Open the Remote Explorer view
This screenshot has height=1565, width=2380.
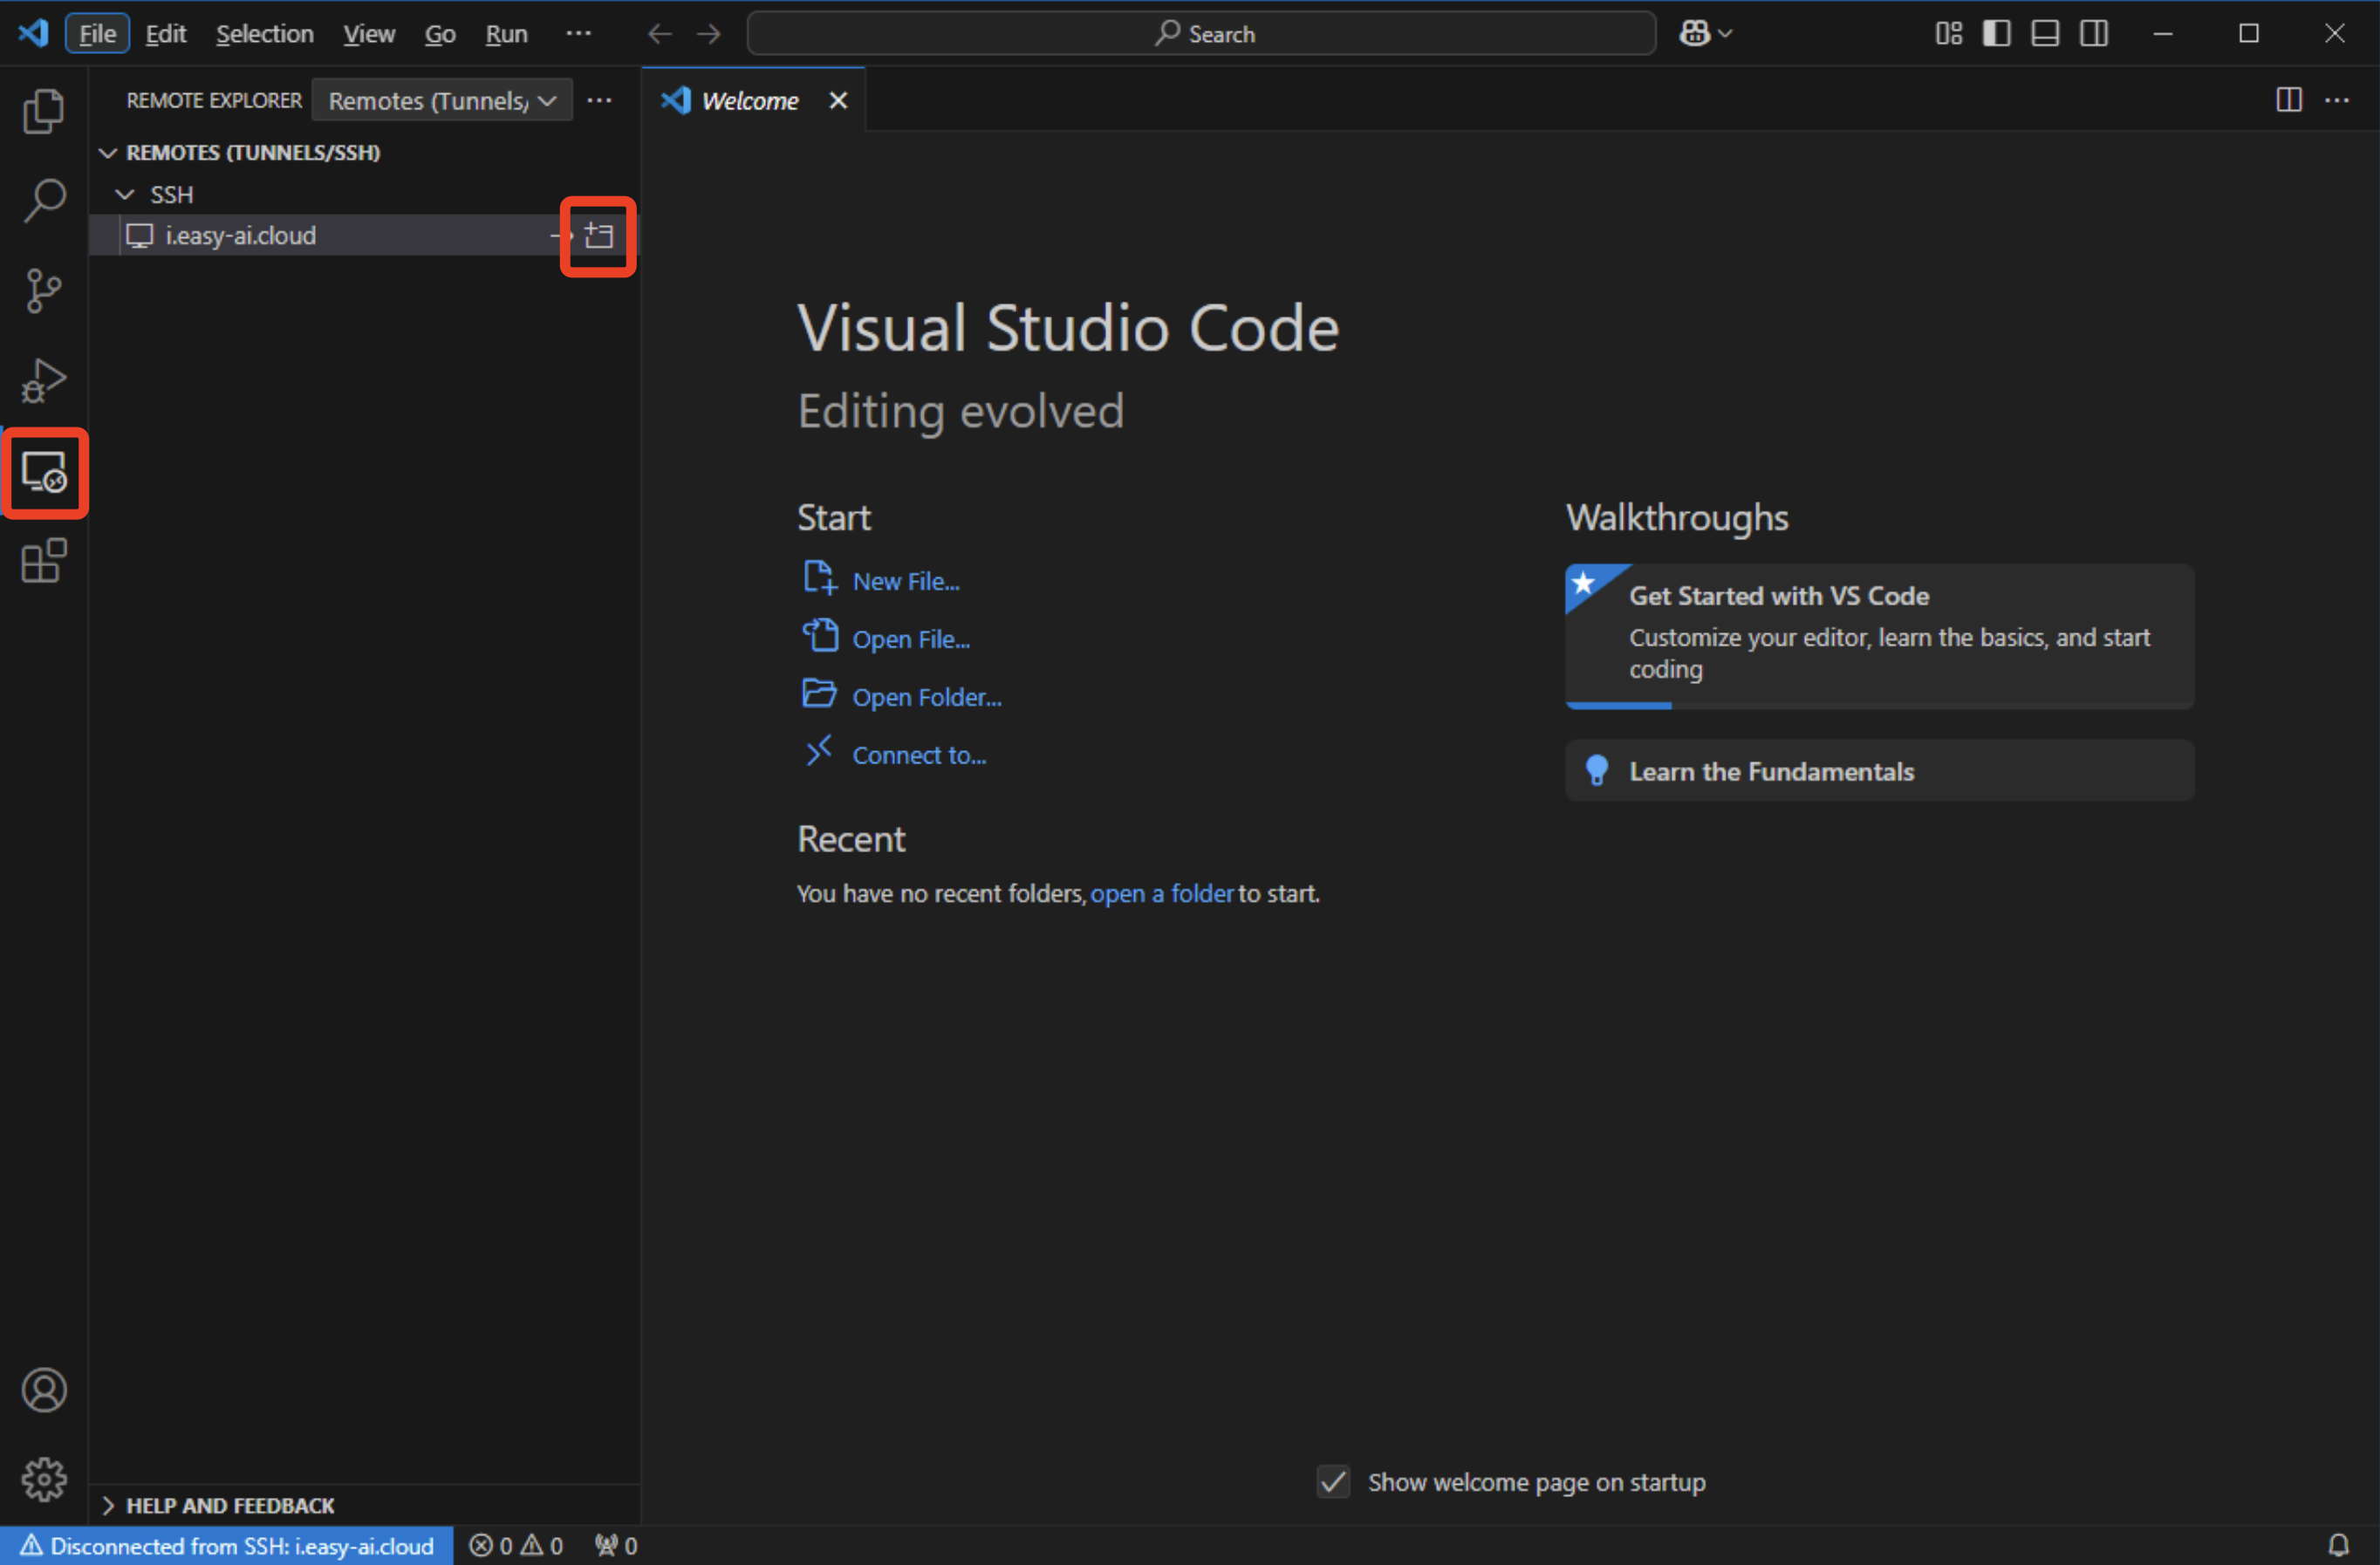44,472
